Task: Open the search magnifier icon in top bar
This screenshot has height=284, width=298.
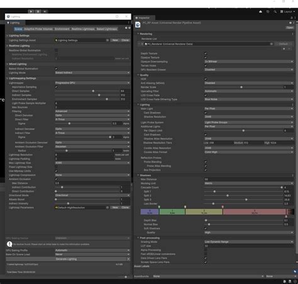Action: 275,12
